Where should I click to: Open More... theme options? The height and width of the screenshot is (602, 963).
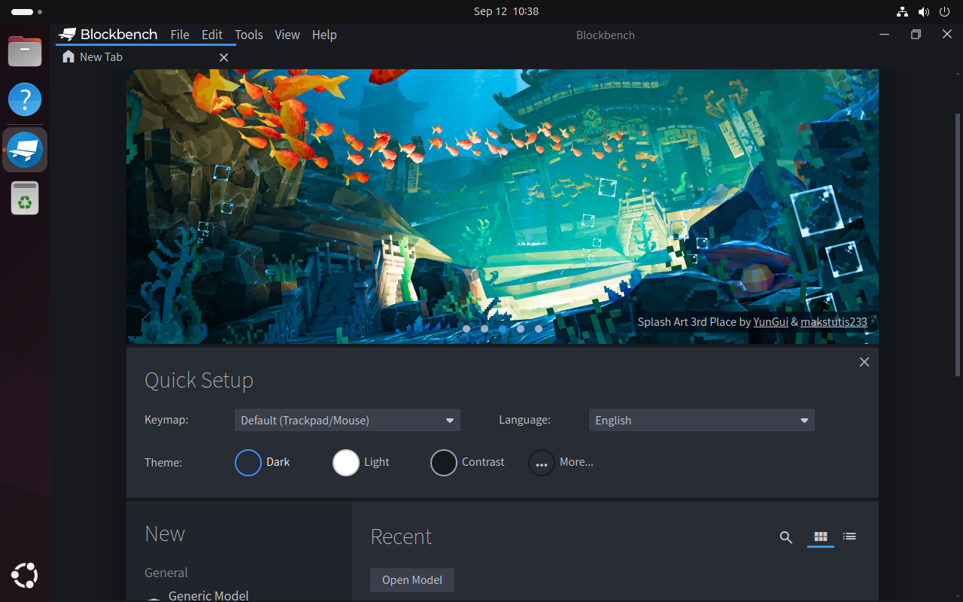tap(561, 462)
